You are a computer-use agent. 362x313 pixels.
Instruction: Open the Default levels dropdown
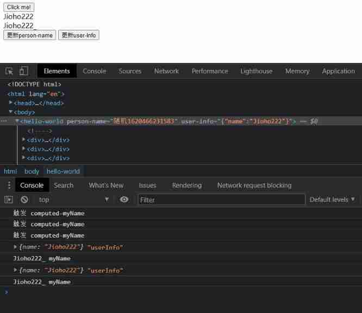click(332, 200)
